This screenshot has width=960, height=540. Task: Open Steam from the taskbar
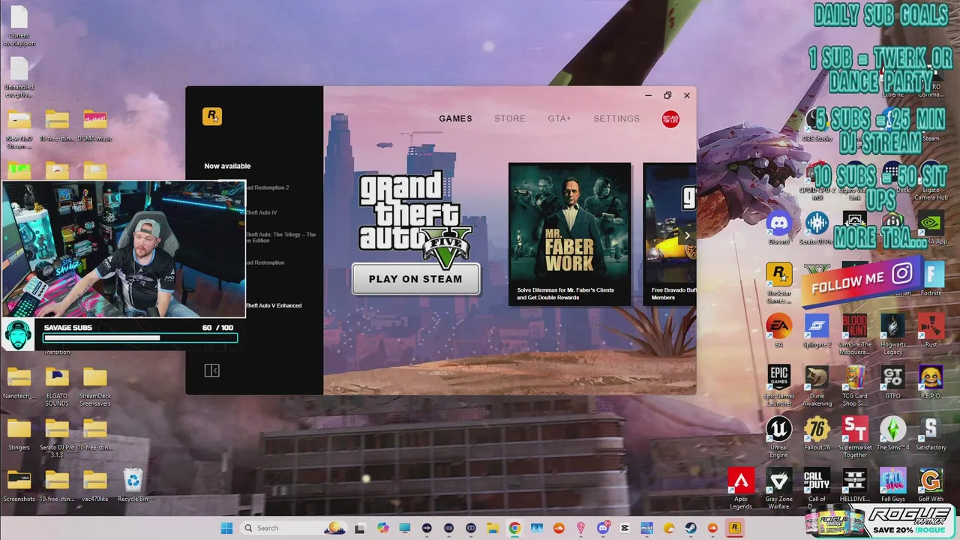(691, 528)
